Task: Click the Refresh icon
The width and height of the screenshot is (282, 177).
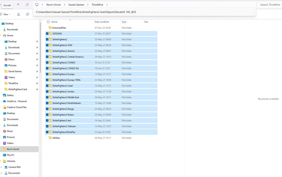Action: [27, 5]
